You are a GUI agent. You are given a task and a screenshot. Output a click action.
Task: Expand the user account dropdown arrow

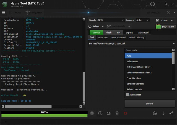(175, 13)
